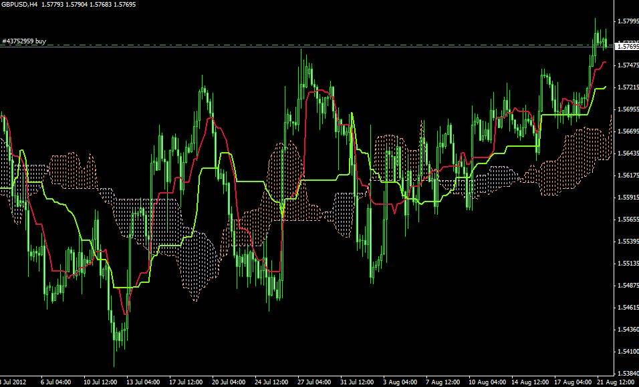The height and width of the screenshot is (387, 639).
Task: Click the 1.55395 price axis label
Action: 628,242
